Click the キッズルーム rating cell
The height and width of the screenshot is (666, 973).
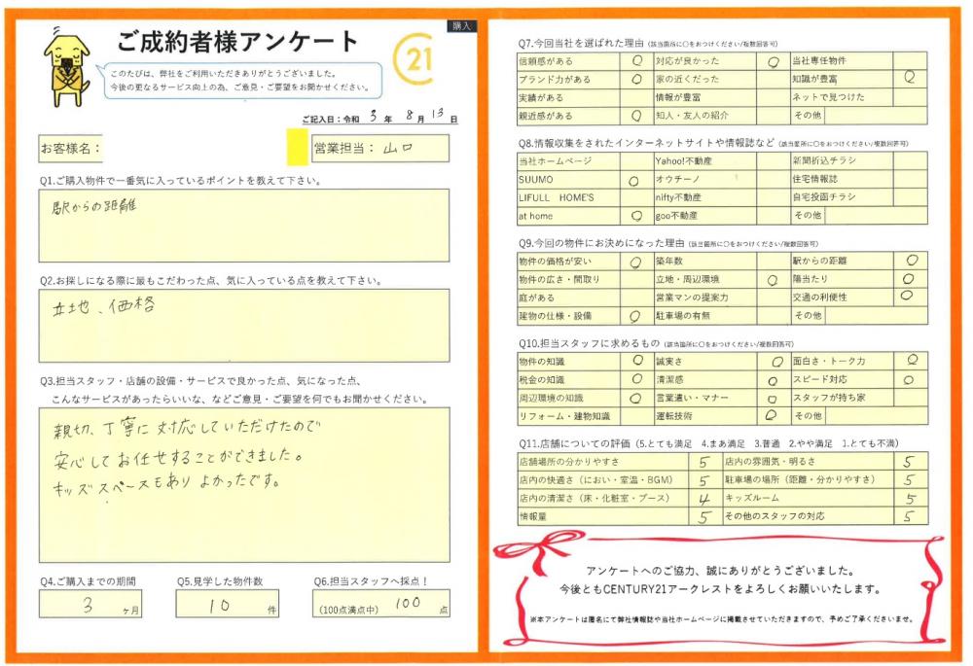[909, 498]
